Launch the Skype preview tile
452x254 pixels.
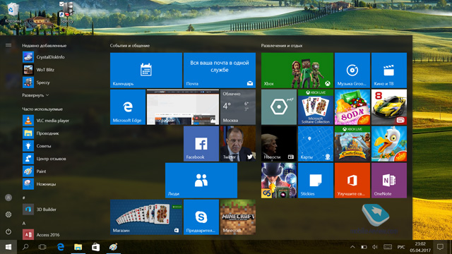[x=201, y=217]
